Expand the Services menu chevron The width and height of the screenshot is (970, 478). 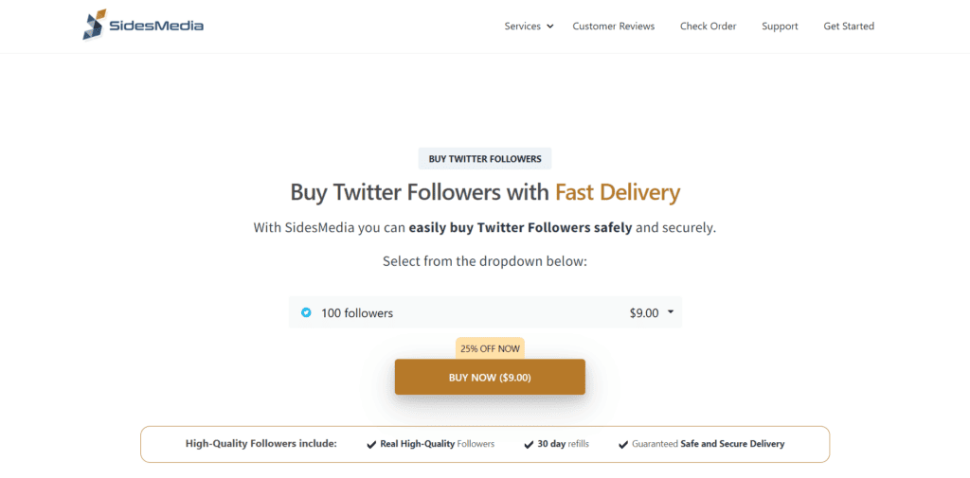[550, 27]
